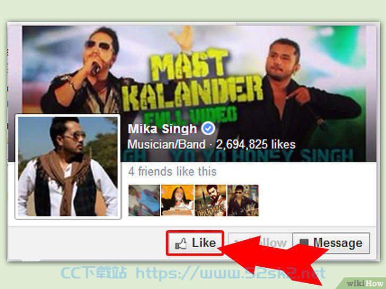Open the Mika Singh page name link
Image resolution: width=386 pixels, height=289 pixels.
click(x=162, y=129)
